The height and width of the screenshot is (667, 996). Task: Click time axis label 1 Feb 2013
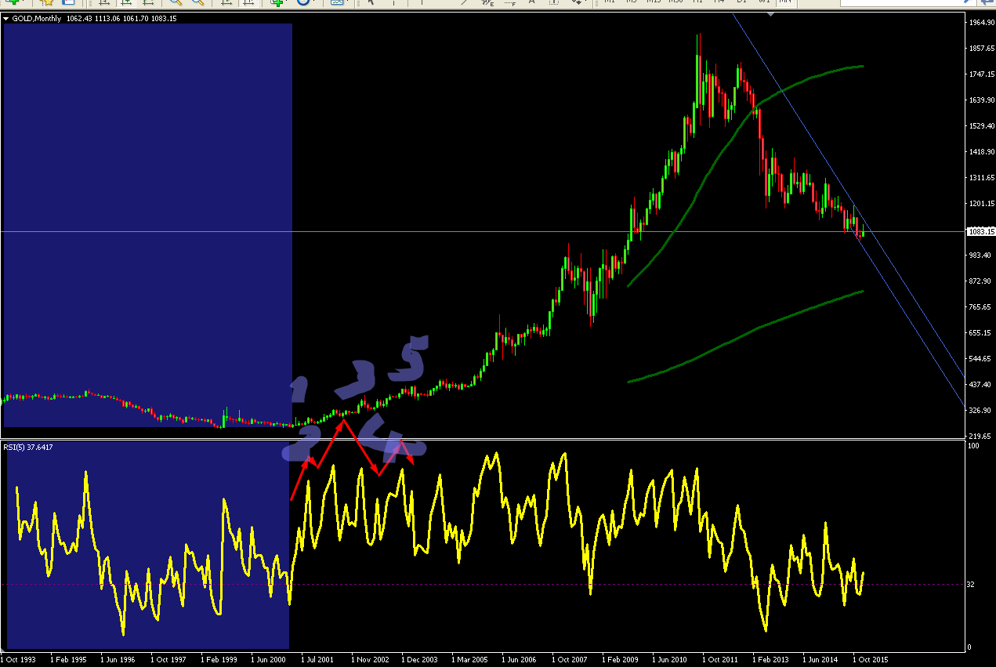pyautogui.click(x=771, y=660)
